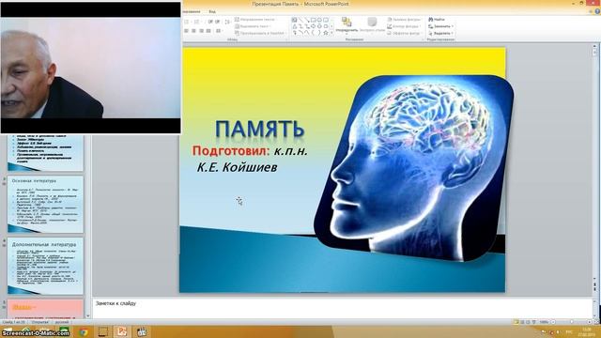Pick the star shape in gallery
Screen dimensions: 601x338
point(326,33)
